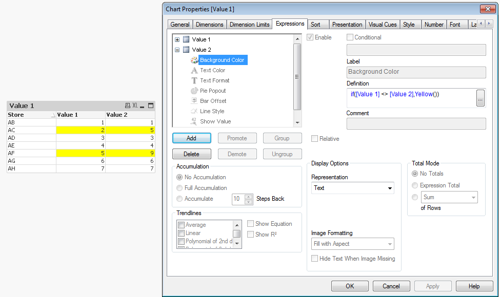Image resolution: width=500 pixels, height=297 pixels.
Task: Click the Delete expression button
Action: [x=192, y=154]
